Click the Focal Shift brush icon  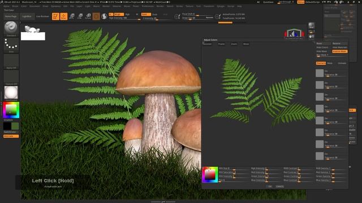pyautogui.click(x=177, y=16)
